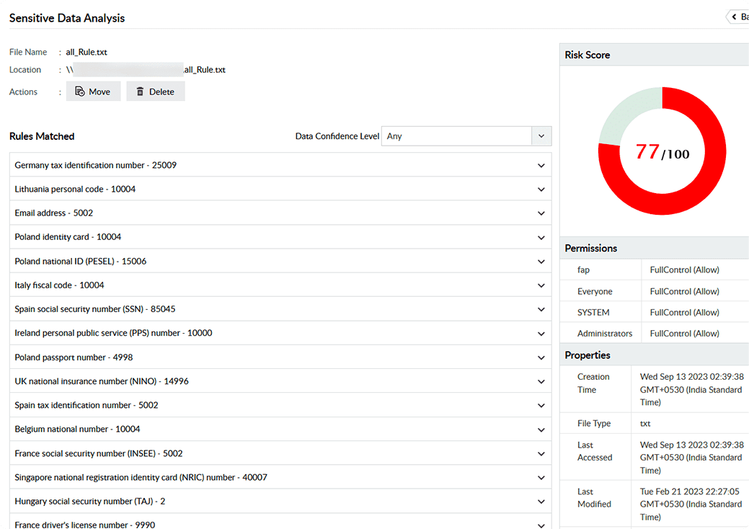Expand Poland national ID (PESEL) rule
This screenshot has width=749, height=529.
[280, 261]
